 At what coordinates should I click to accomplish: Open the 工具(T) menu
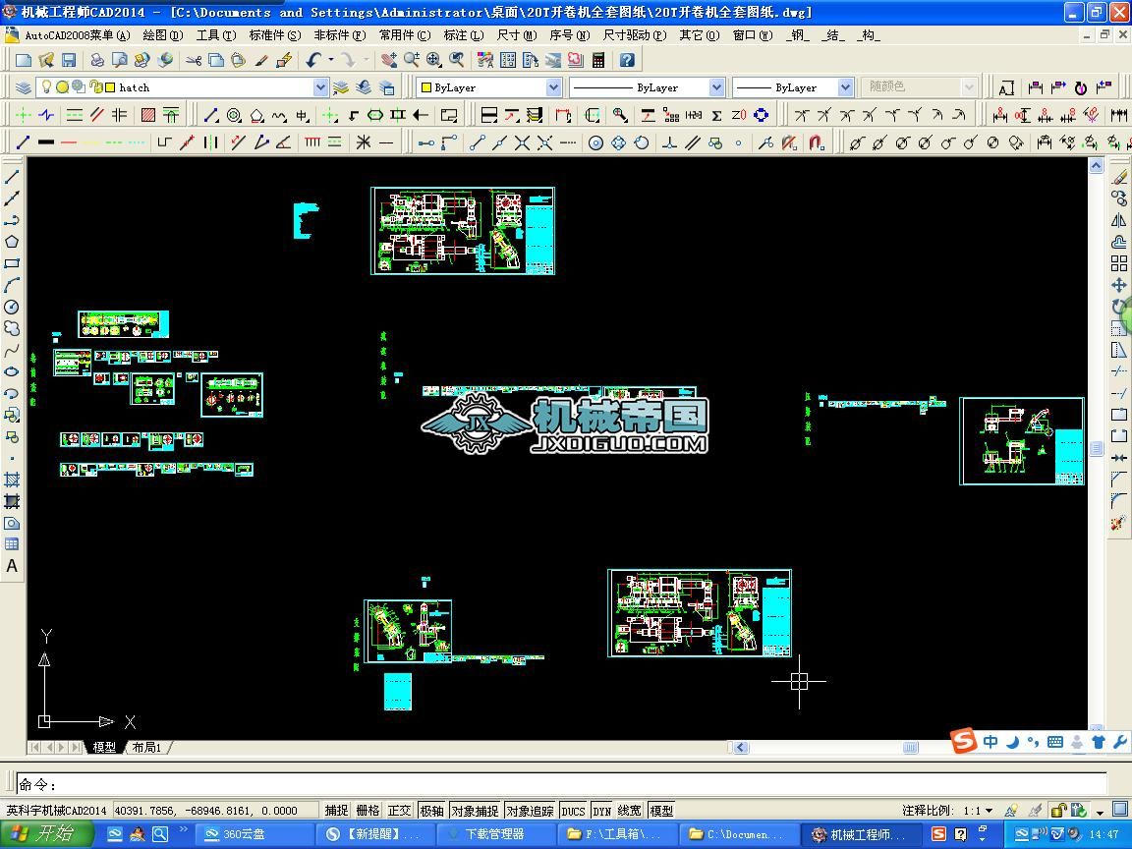[x=216, y=34]
